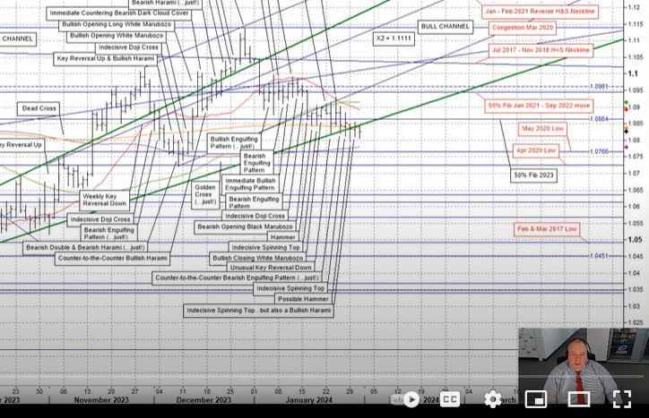Turn on closed captions (CC)
The height and width of the screenshot is (418, 649).
click(x=450, y=399)
